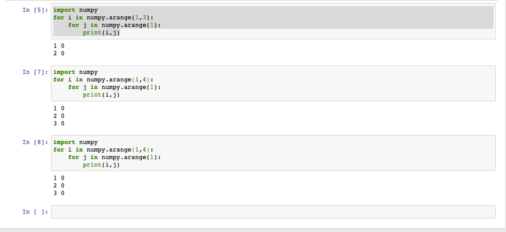This screenshot has height=232, width=506.
Task: Click the empty In [ ] prompt label
Action: (x=35, y=212)
